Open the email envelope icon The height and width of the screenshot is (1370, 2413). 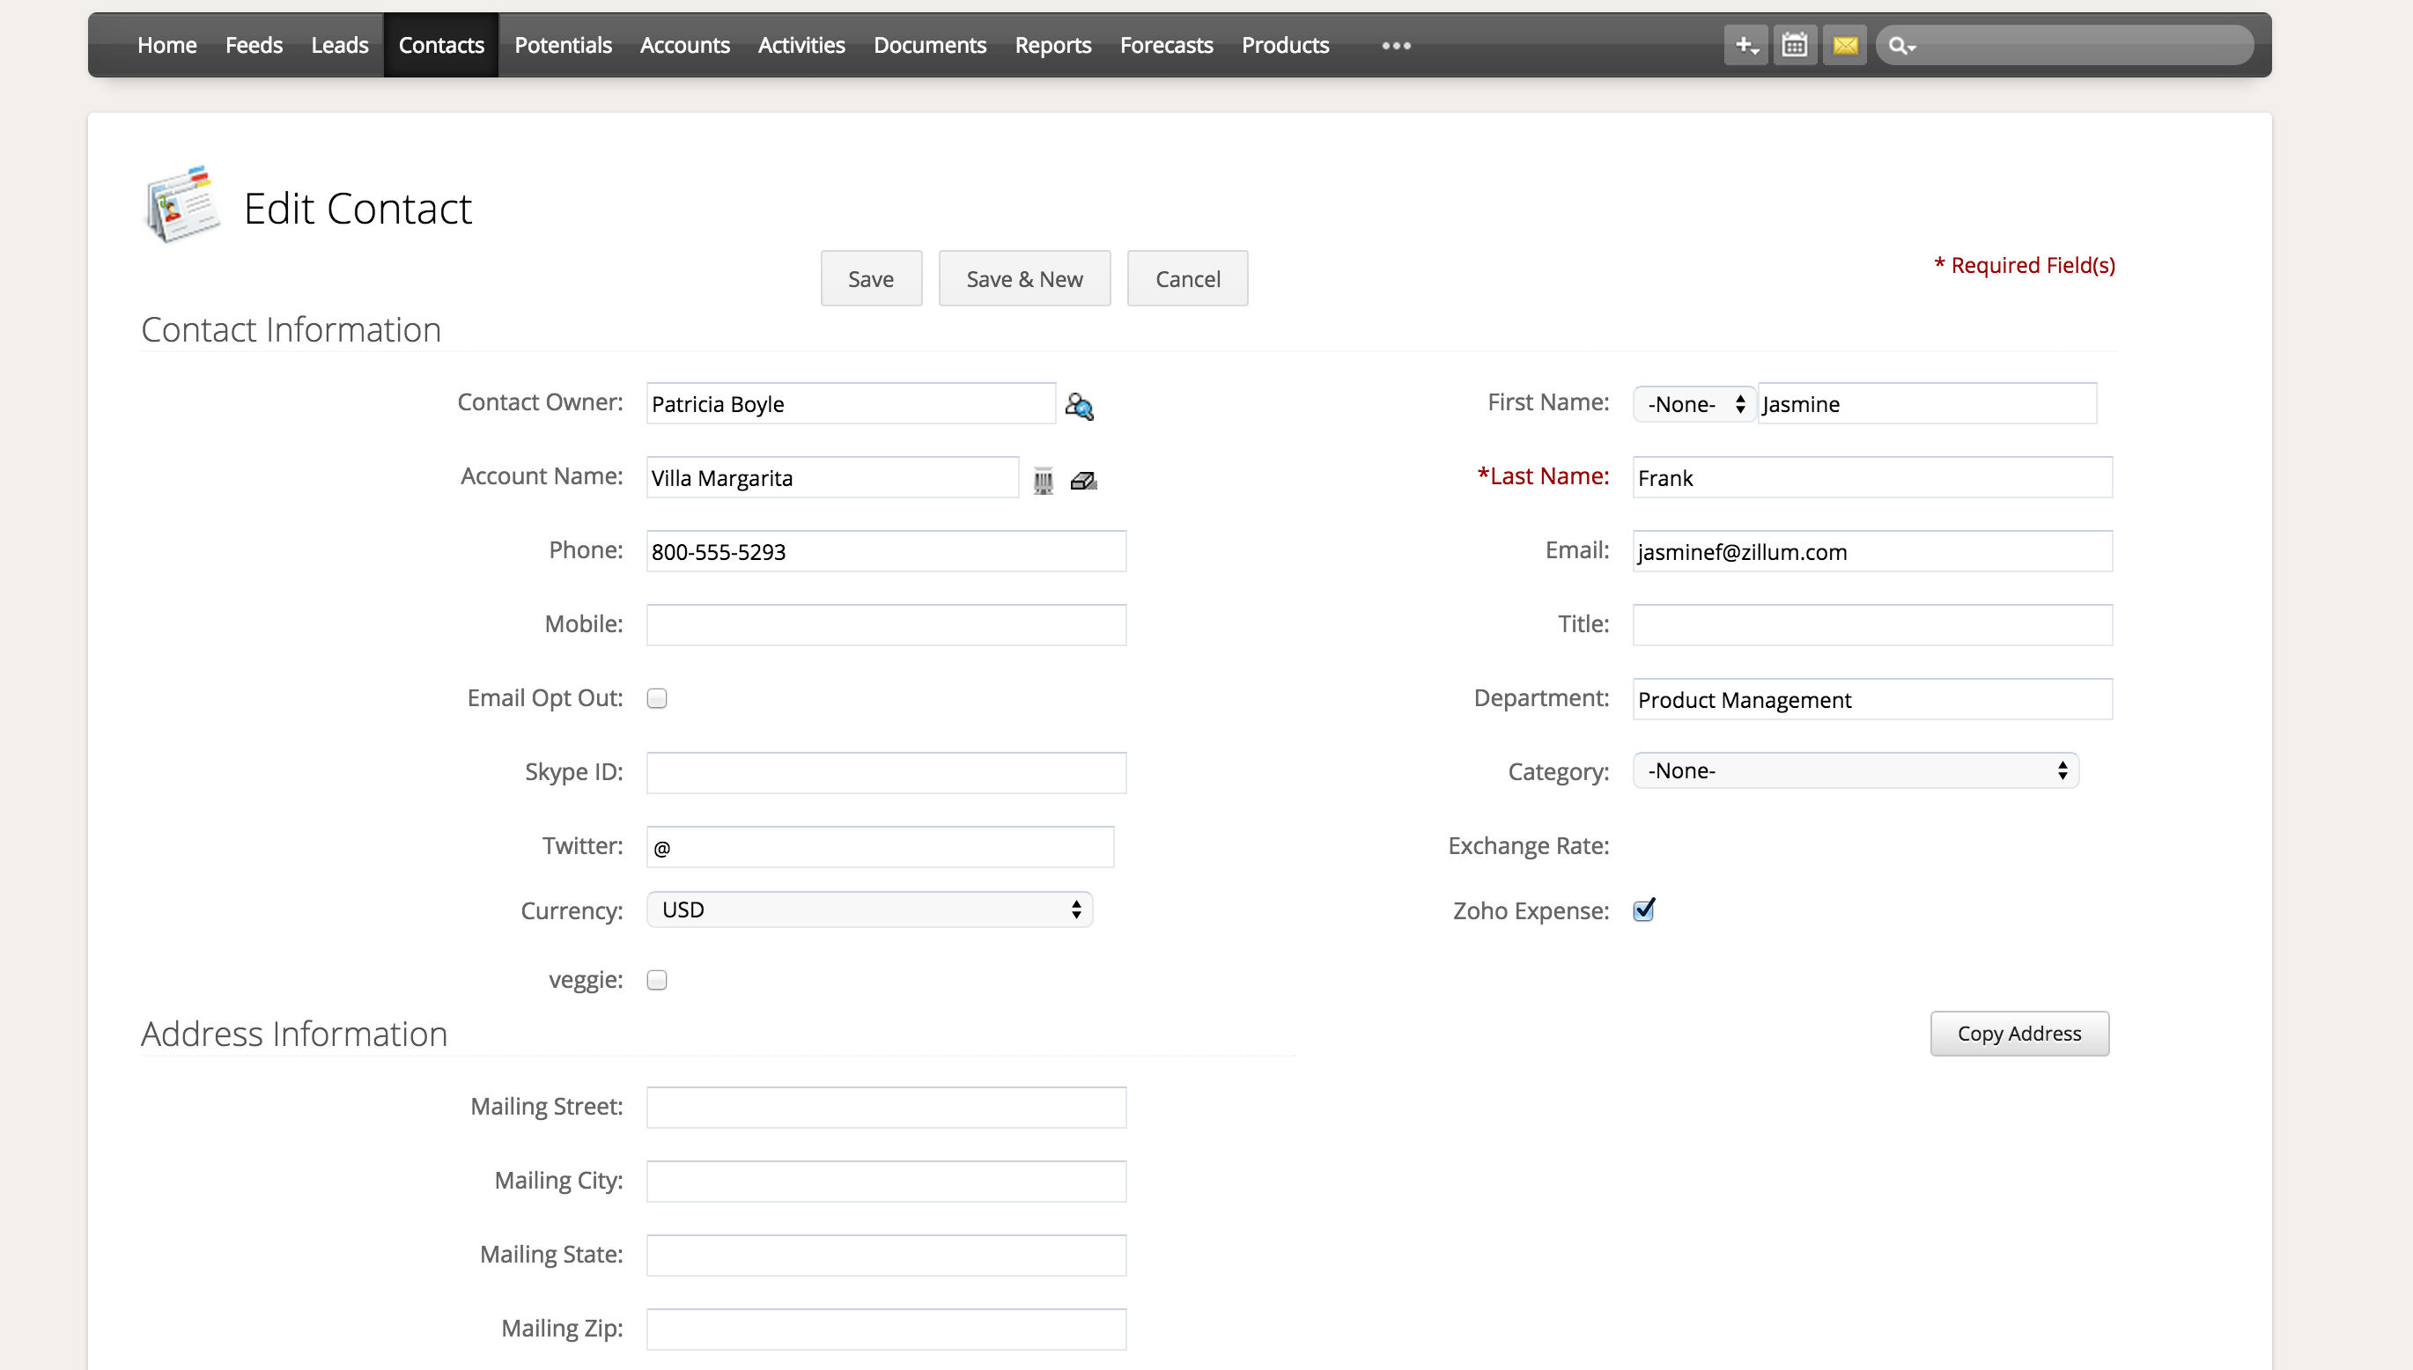pyautogui.click(x=1845, y=44)
